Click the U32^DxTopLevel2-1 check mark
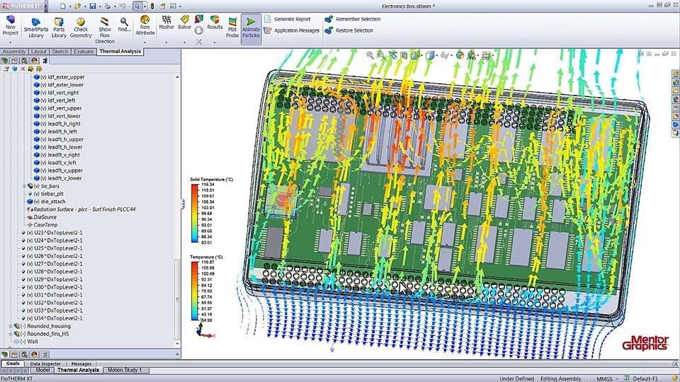 point(23,303)
